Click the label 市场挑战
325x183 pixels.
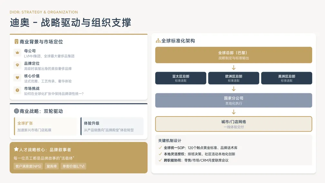(x=32, y=88)
